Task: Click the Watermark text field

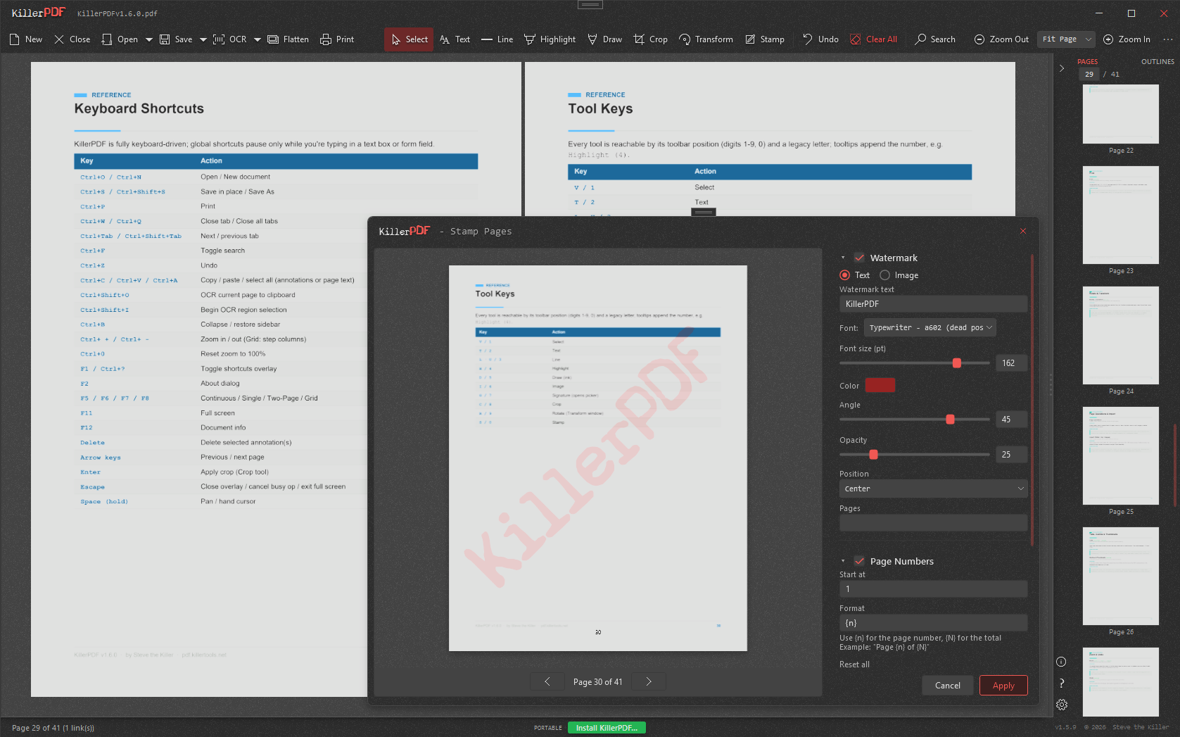Action: pos(933,304)
